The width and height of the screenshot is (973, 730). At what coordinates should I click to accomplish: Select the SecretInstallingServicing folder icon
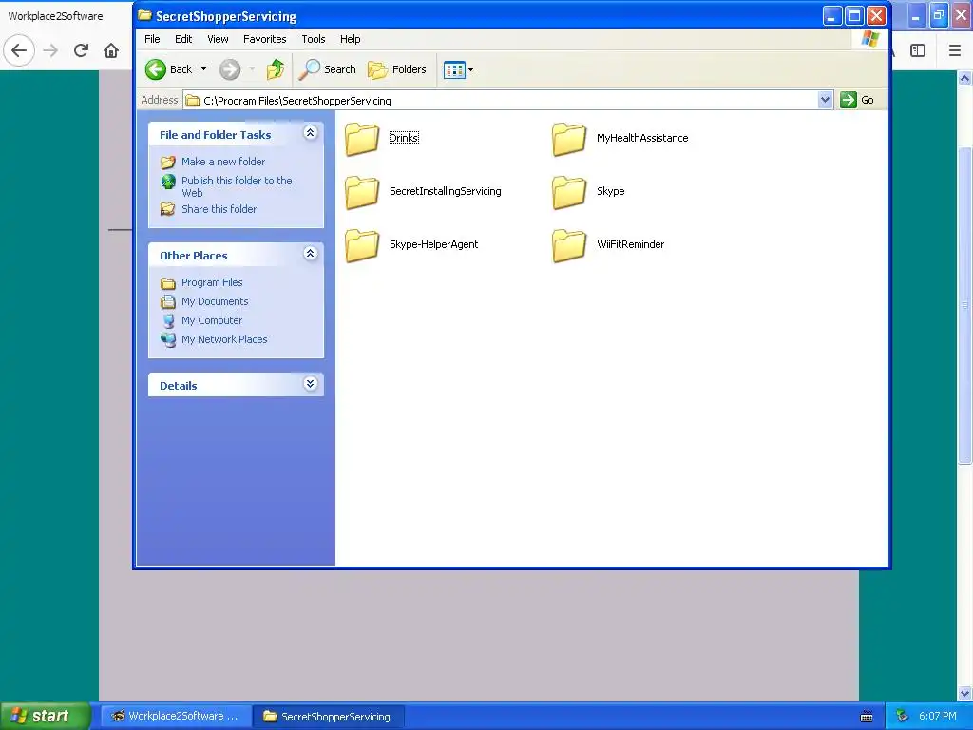tap(362, 192)
